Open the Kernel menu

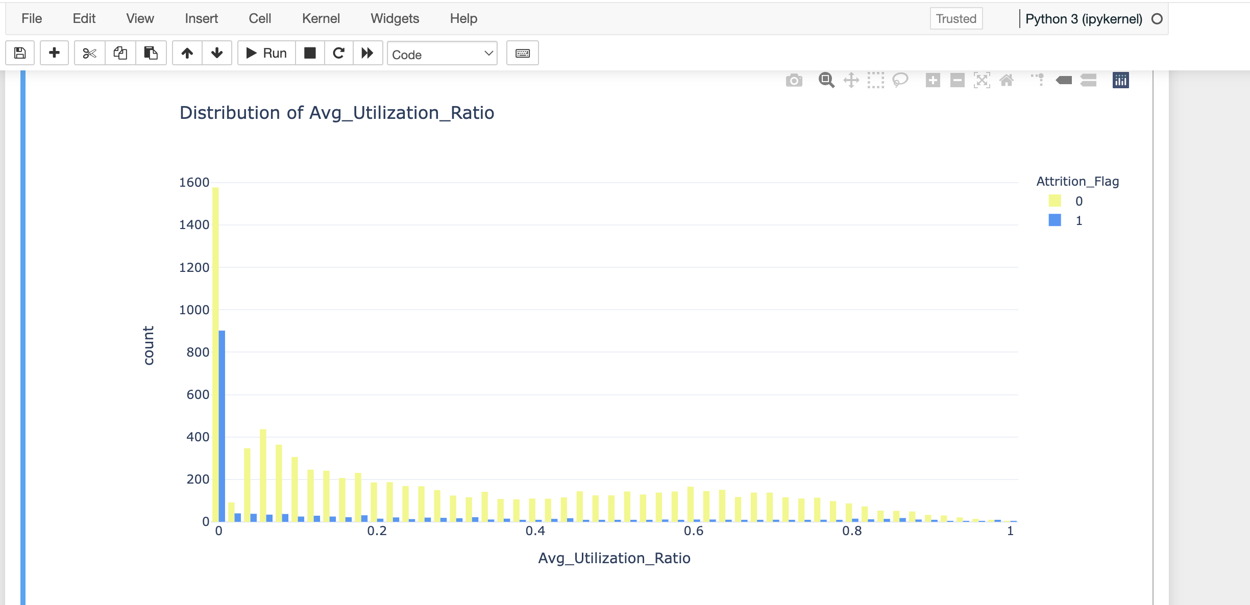coord(321,18)
